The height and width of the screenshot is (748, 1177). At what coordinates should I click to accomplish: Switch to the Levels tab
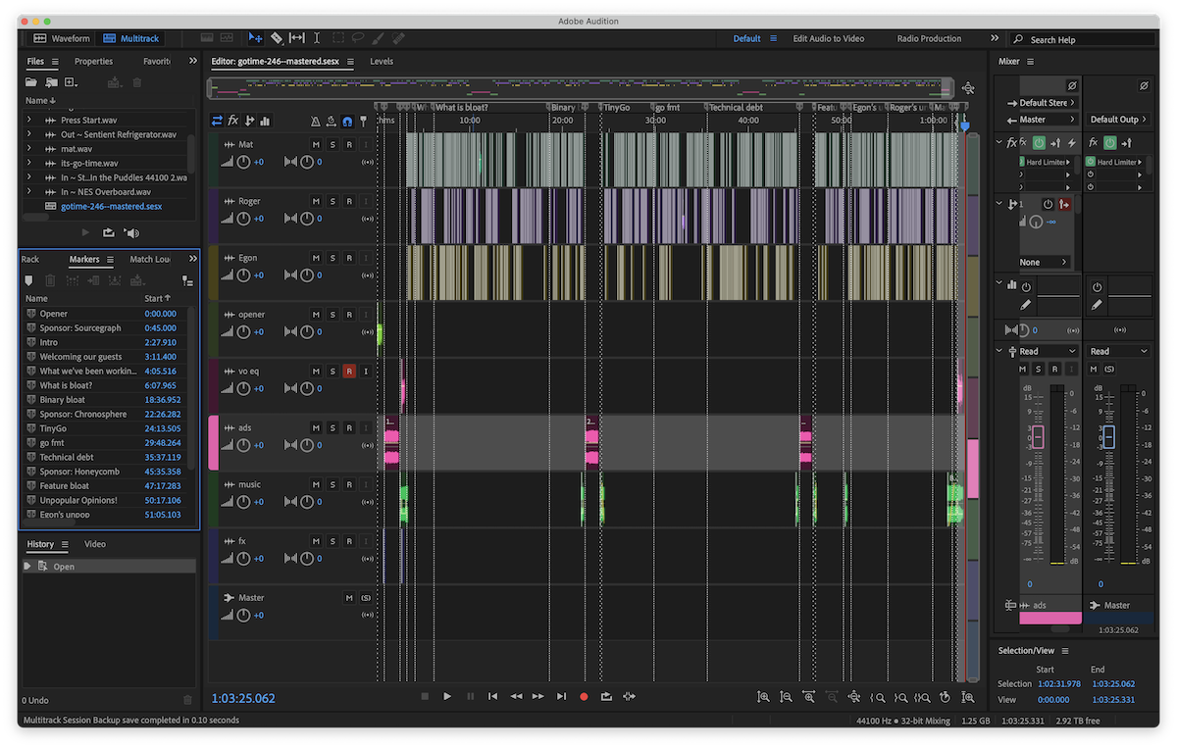click(x=382, y=61)
